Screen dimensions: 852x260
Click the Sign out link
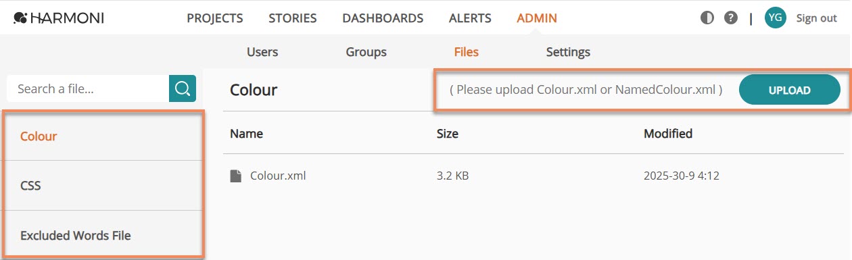[x=817, y=18]
